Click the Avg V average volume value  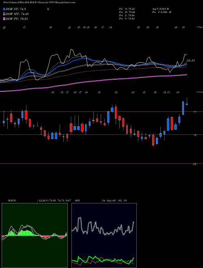tap(160, 9)
